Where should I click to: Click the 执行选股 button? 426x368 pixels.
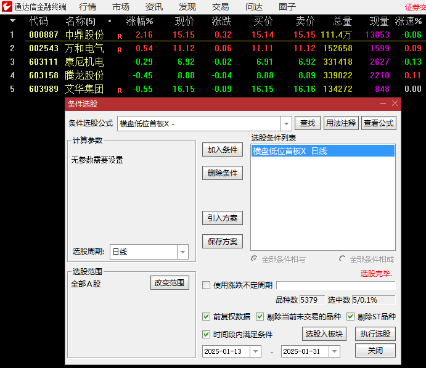375,333
